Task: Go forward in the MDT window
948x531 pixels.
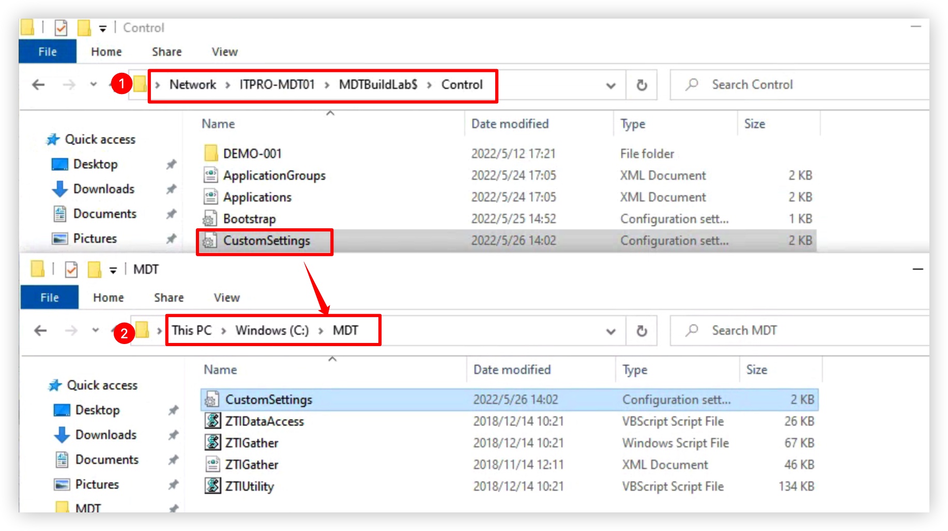Action: (x=71, y=331)
